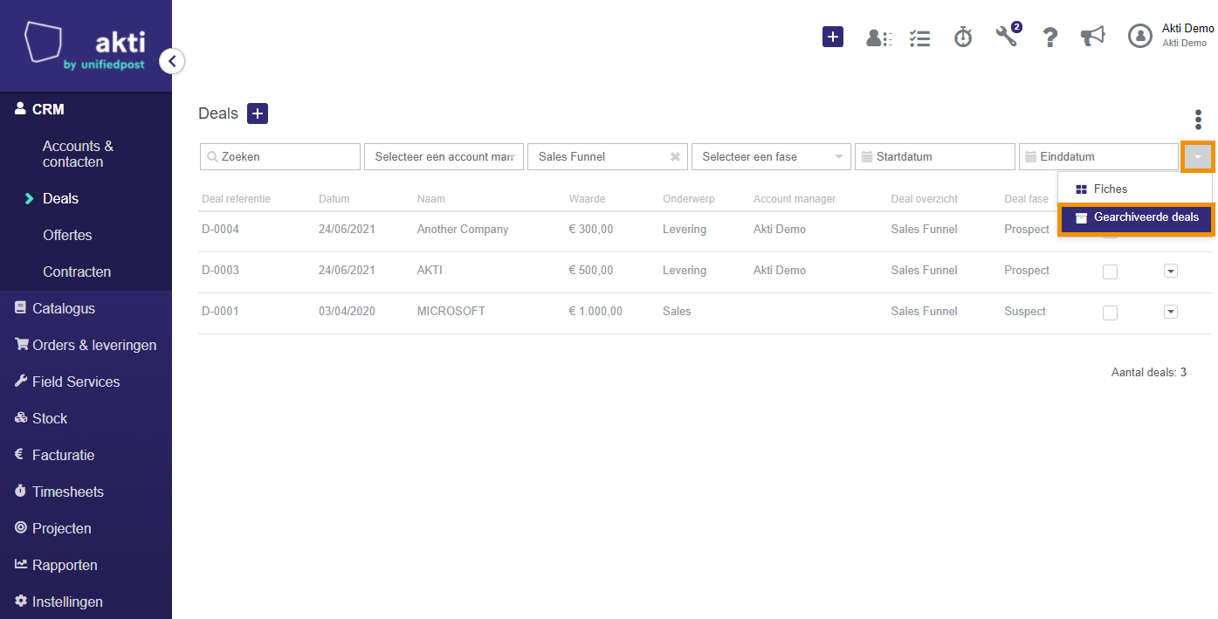
Task: Go to Accounts & contacten
Action: pos(78,154)
